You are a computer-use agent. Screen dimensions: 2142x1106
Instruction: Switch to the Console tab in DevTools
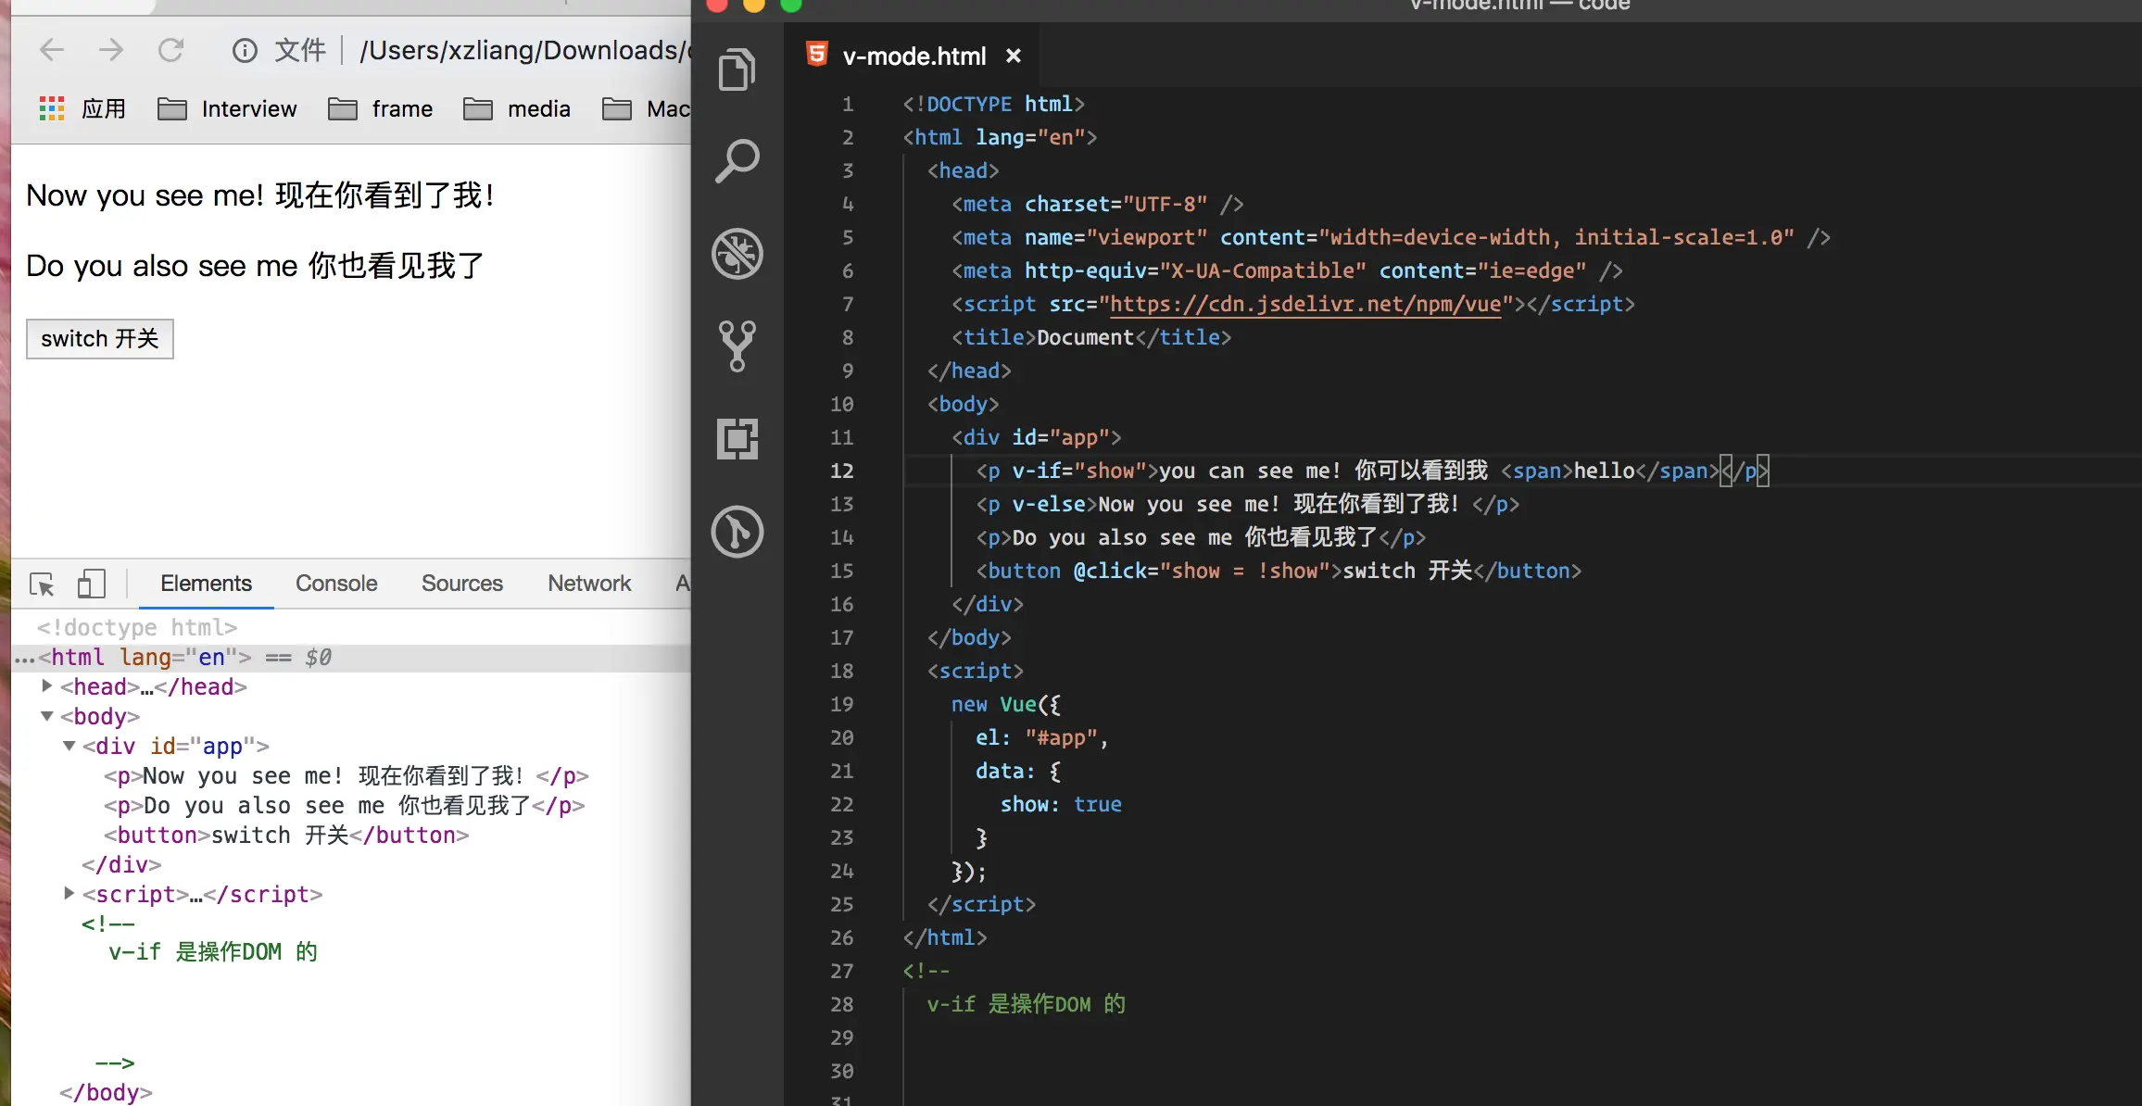(336, 584)
